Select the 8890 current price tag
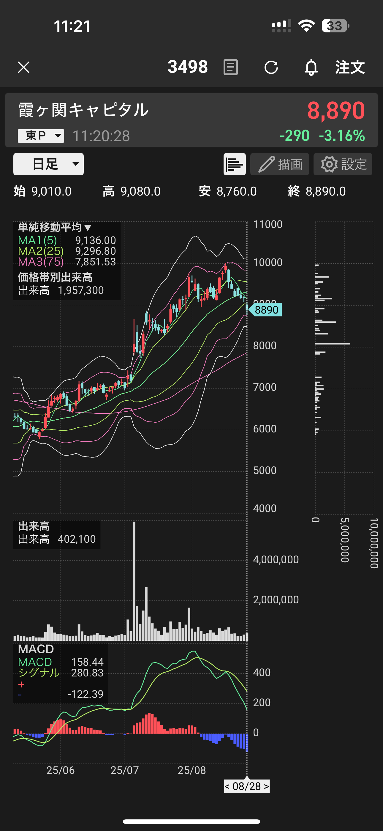The height and width of the screenshot is (831, 383). (265, 310)
